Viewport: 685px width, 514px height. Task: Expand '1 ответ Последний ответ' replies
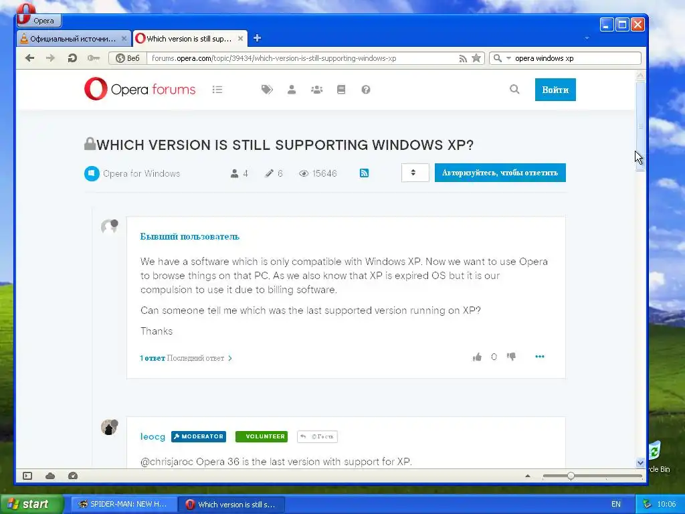(186, 358)
